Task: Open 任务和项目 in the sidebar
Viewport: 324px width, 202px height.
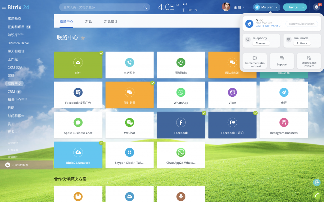Action: (16, 27)
